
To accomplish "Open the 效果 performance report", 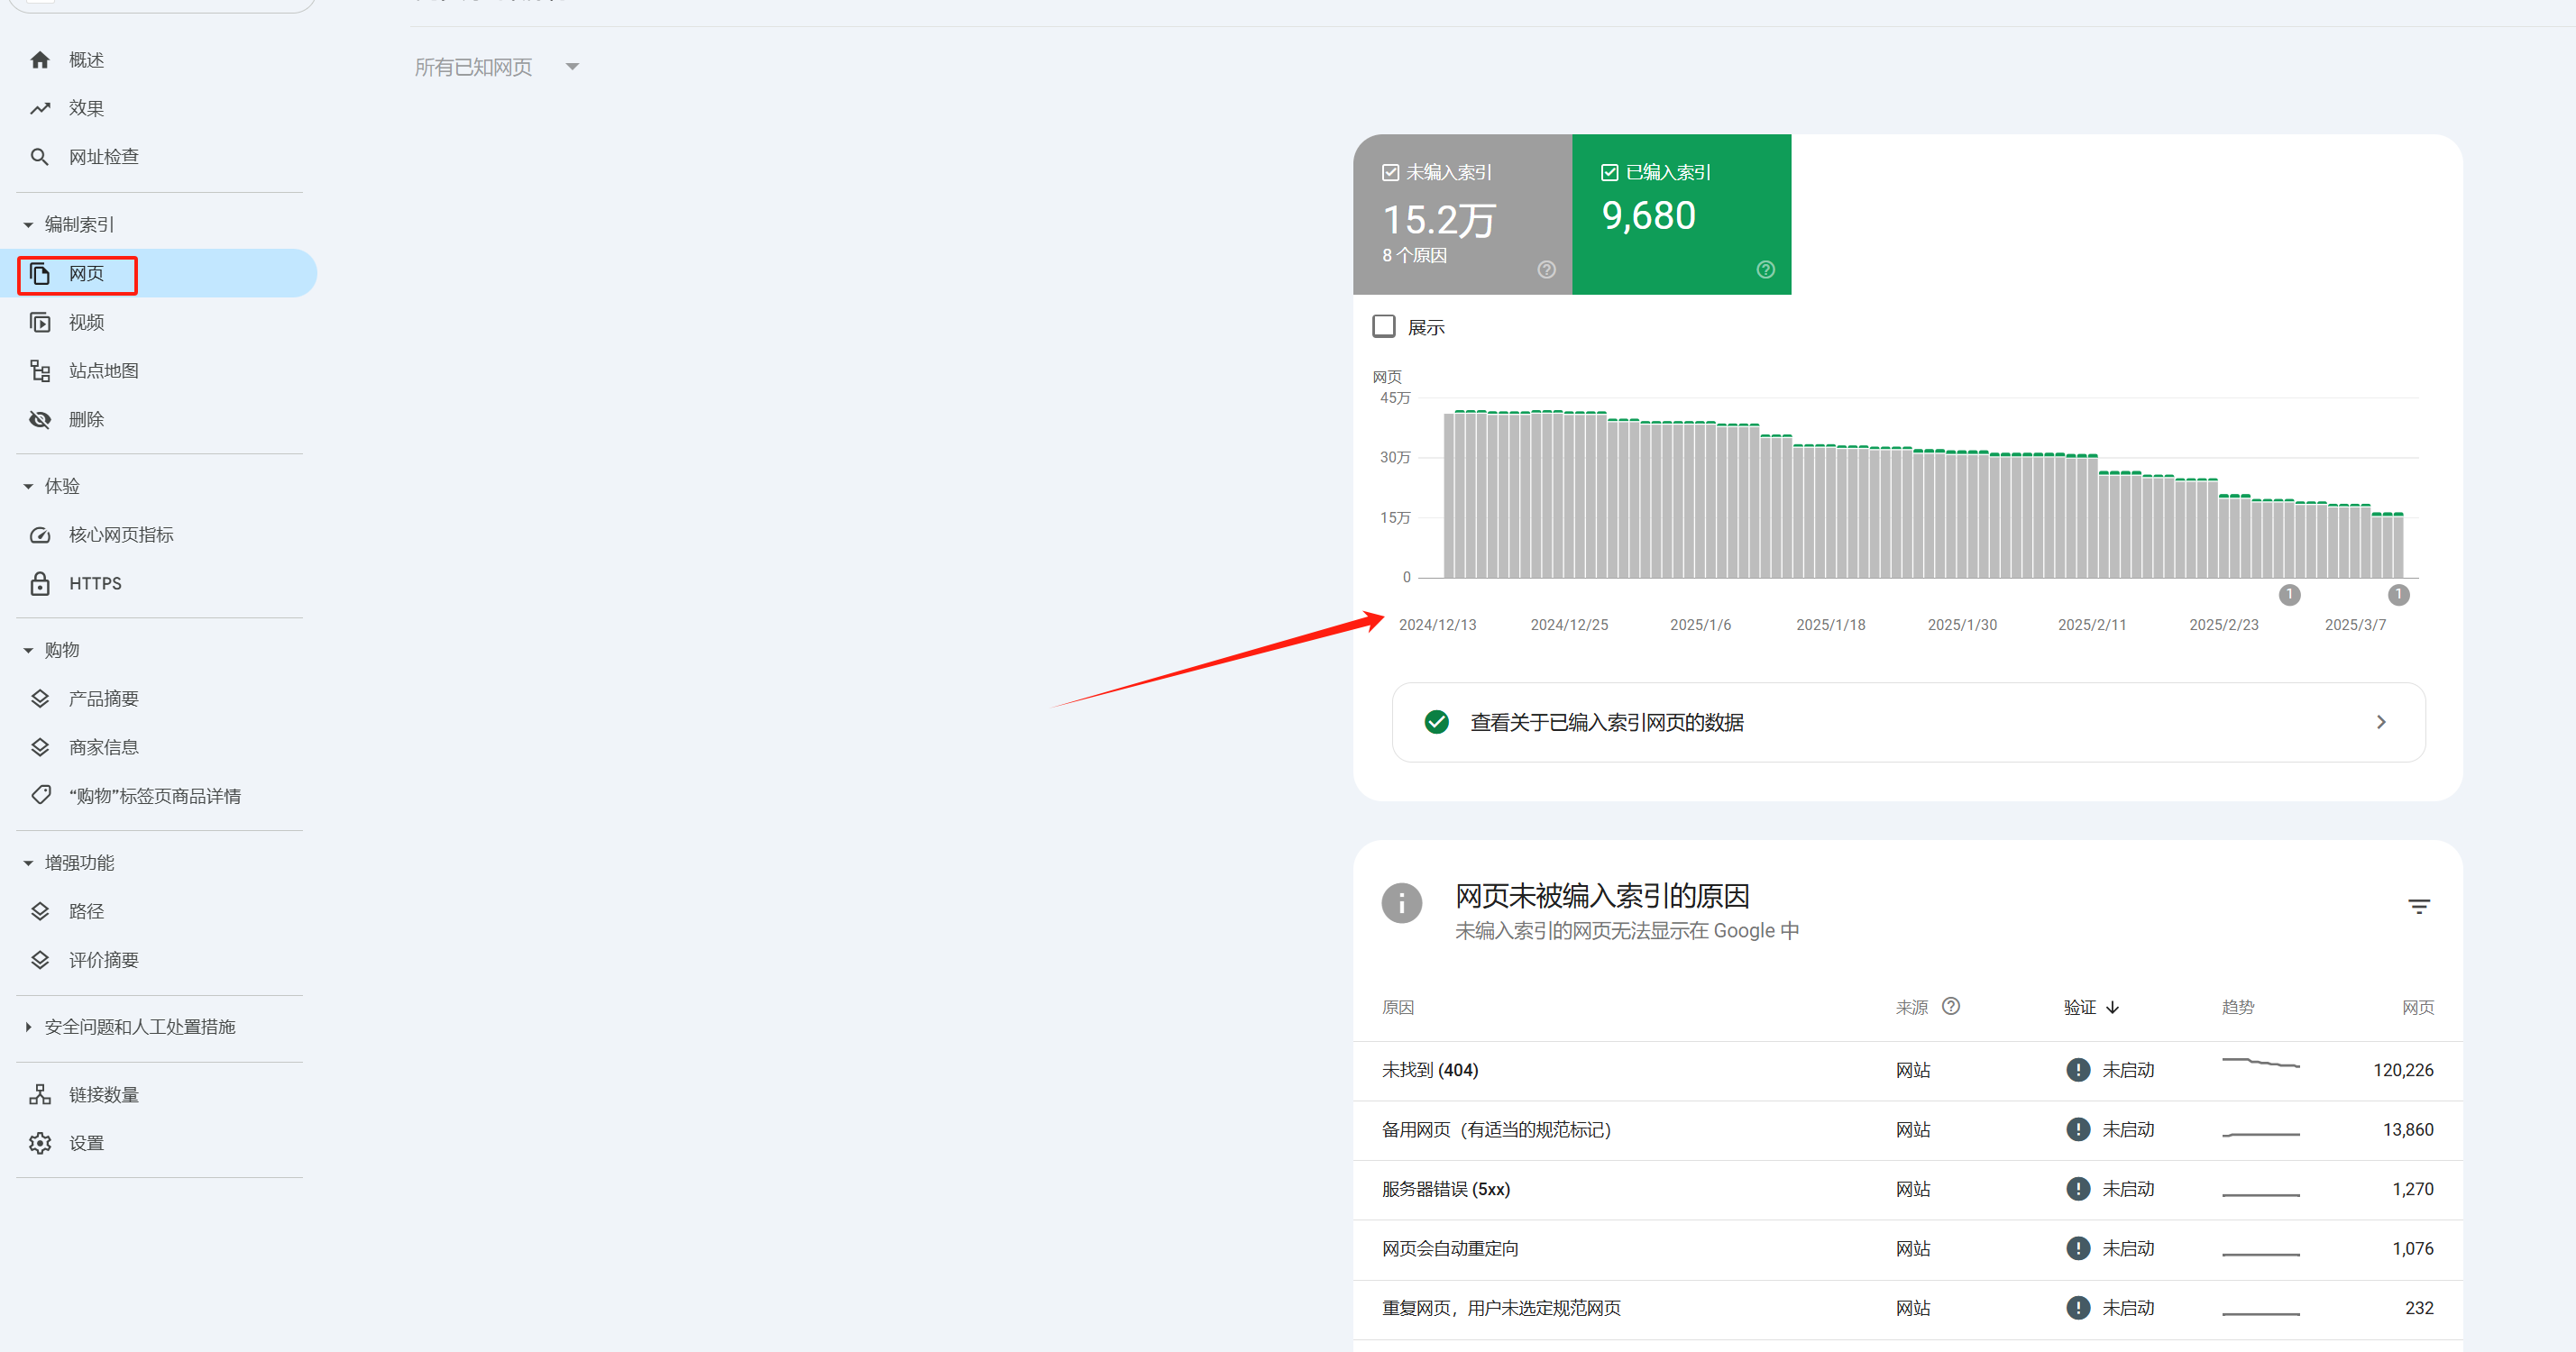I will coord(85,107).
